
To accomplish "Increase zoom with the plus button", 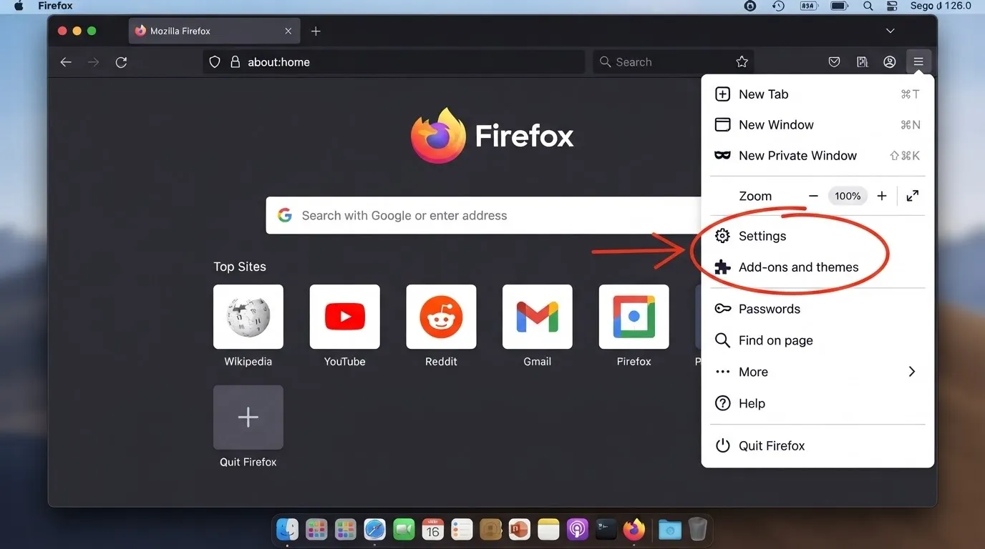I will 882,196.
